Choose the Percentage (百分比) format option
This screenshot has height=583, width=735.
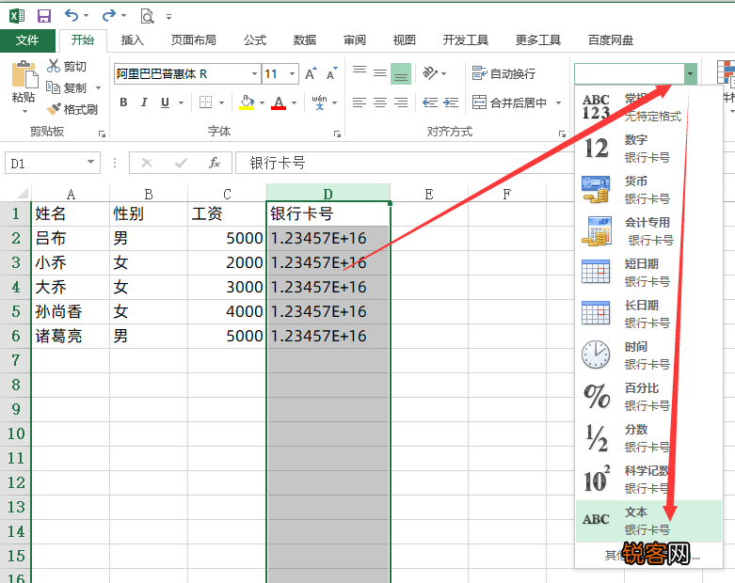coord(648,397)
